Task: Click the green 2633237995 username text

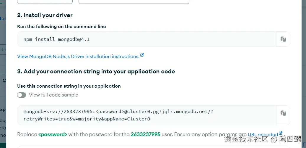Action: point(145,134)
